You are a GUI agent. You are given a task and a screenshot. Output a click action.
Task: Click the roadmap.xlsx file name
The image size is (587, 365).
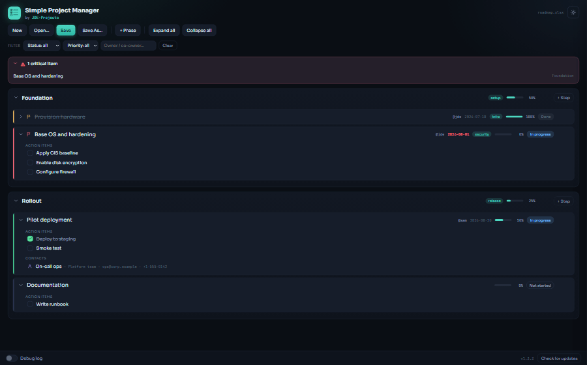pos(550,12)
